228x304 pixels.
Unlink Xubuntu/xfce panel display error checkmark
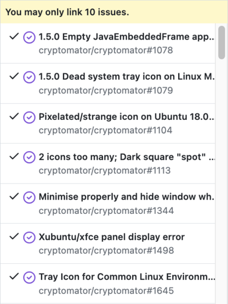coord(14,236)
